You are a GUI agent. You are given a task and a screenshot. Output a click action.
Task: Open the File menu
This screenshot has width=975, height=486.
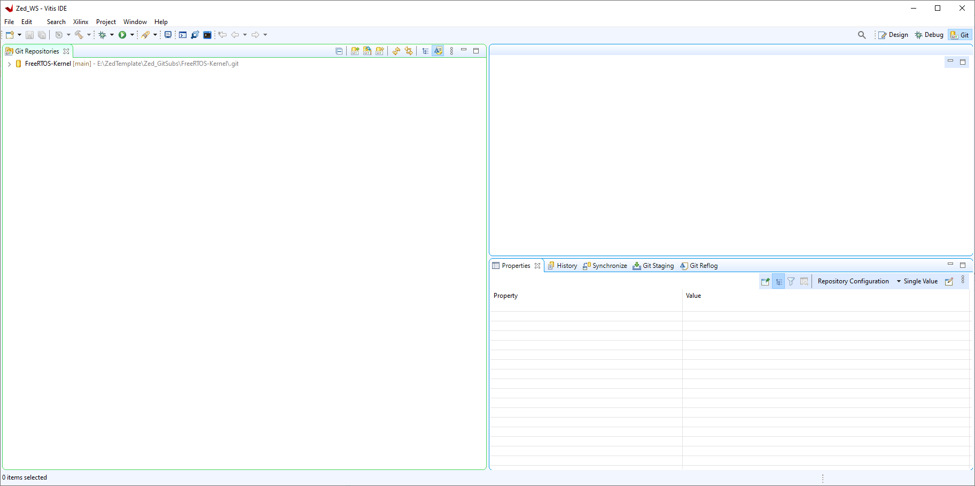coord(9,22)
